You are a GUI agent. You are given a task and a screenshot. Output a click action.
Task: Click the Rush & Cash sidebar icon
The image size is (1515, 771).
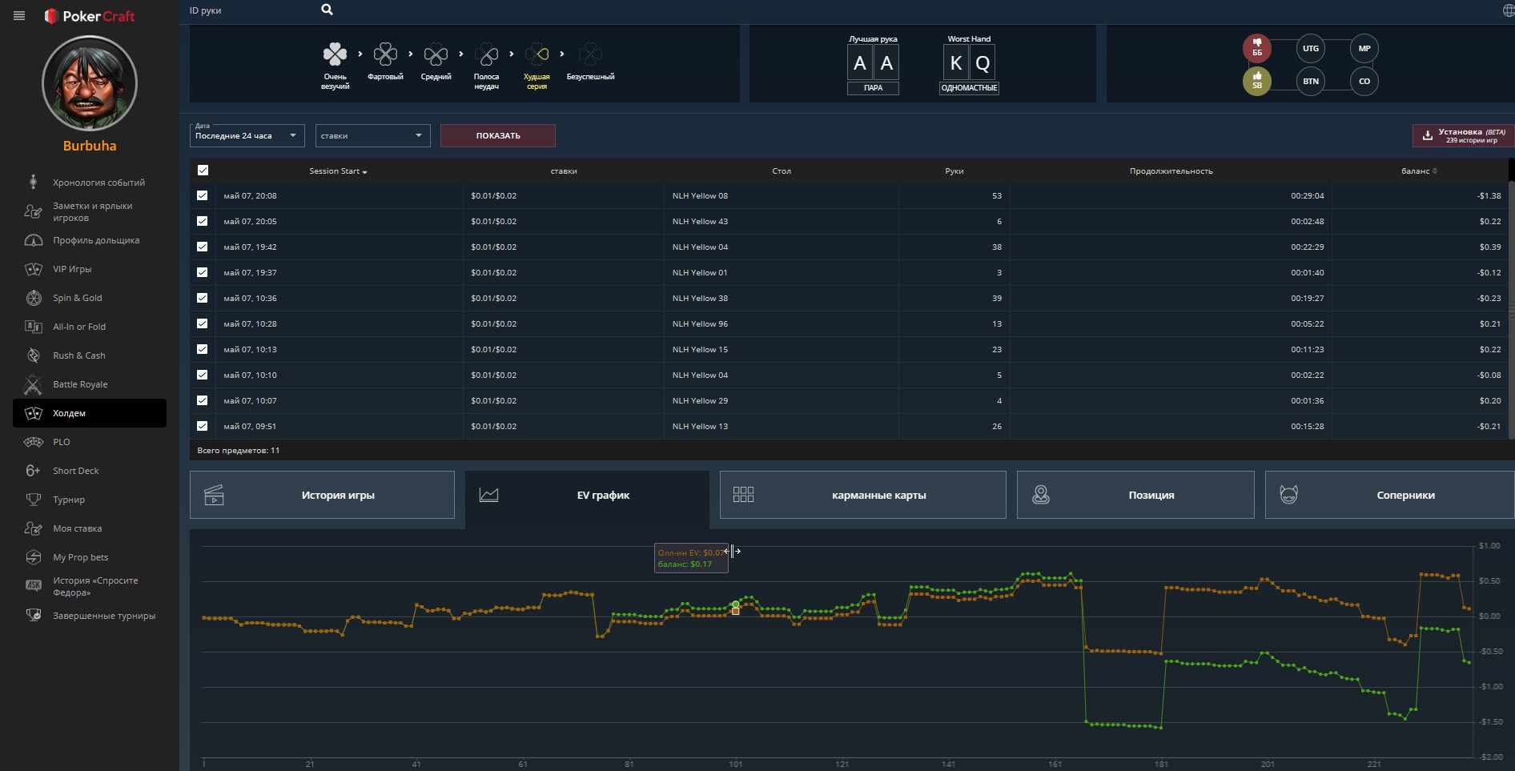click(x=34, y=355)
